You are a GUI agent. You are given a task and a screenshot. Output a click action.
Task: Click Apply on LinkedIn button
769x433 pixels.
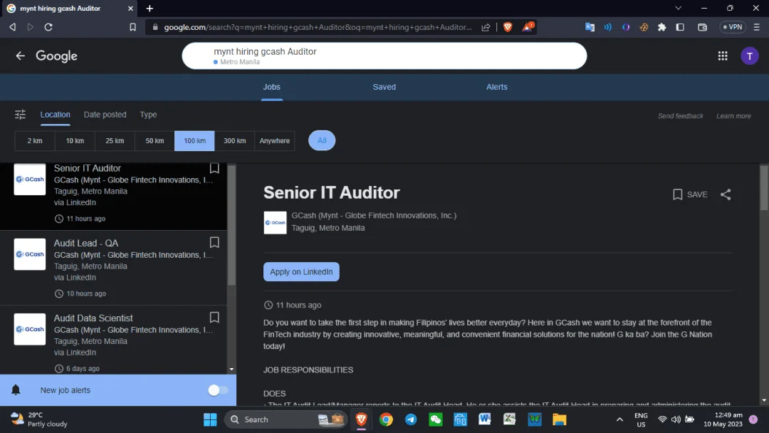point(301,271)
